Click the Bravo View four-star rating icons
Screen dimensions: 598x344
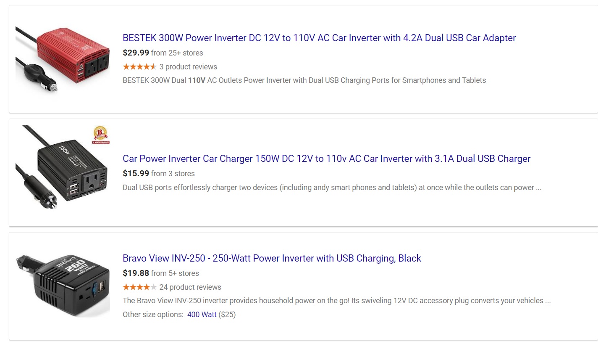[139, 287]
